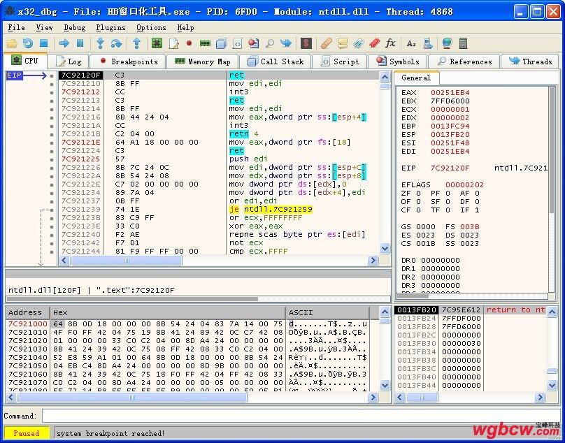Switch to the Threads tab
Image resolution: width=565 pixels, height=443 pixels.
[x=530, y=61]
